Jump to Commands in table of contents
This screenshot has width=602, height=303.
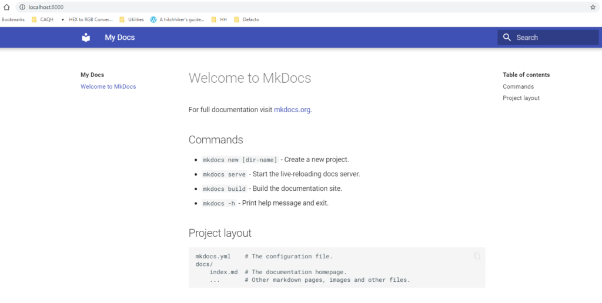[x=519, y=87]
